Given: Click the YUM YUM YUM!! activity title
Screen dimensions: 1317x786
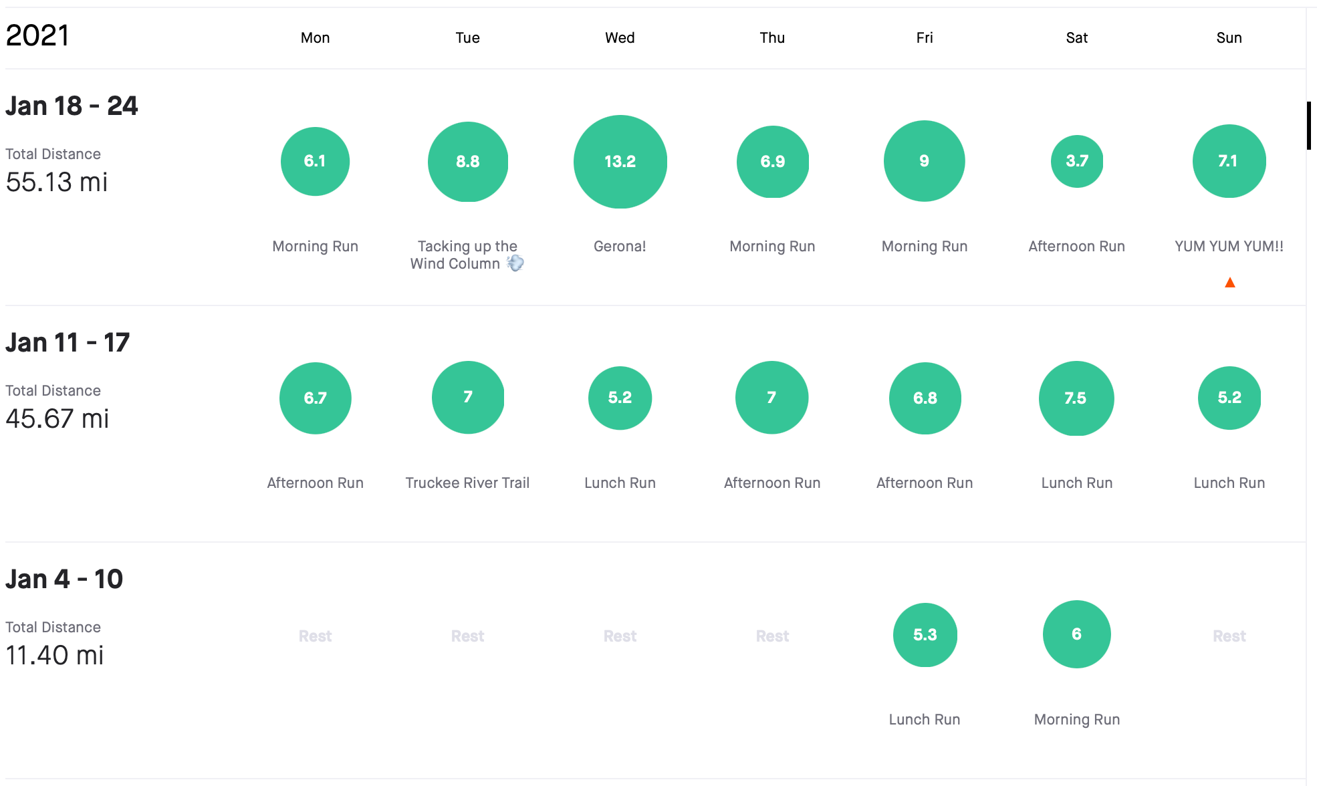Looking at the screenshot, I should pos(1229,246).
